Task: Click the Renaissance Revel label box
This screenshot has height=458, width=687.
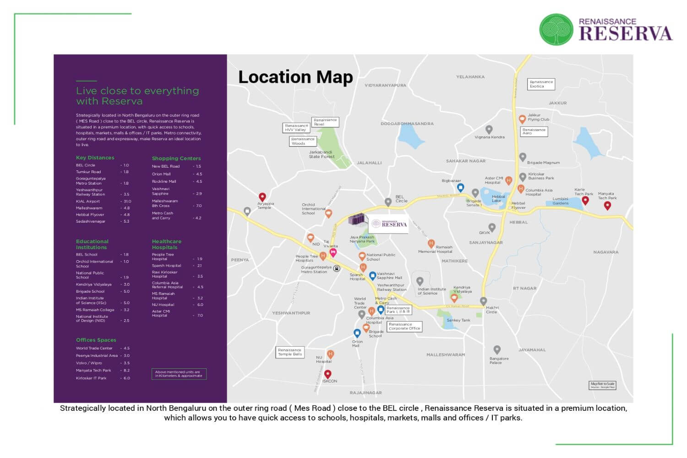Action: tap(325, 122)
